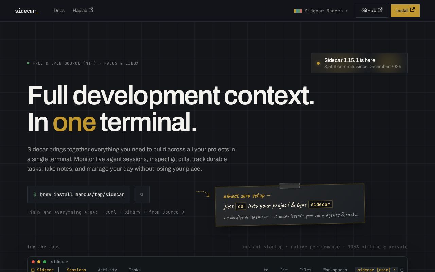Click the 'cd' code chip on the note

(x=241, y=206)
